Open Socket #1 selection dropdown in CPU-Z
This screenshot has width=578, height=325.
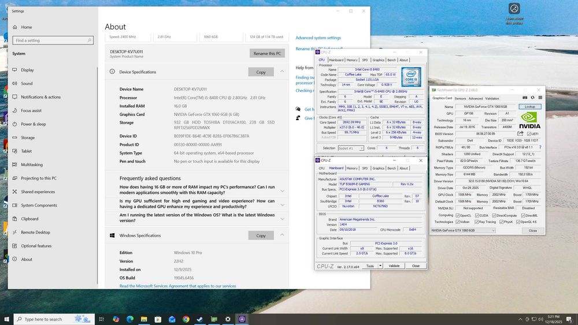pos(351,148)
